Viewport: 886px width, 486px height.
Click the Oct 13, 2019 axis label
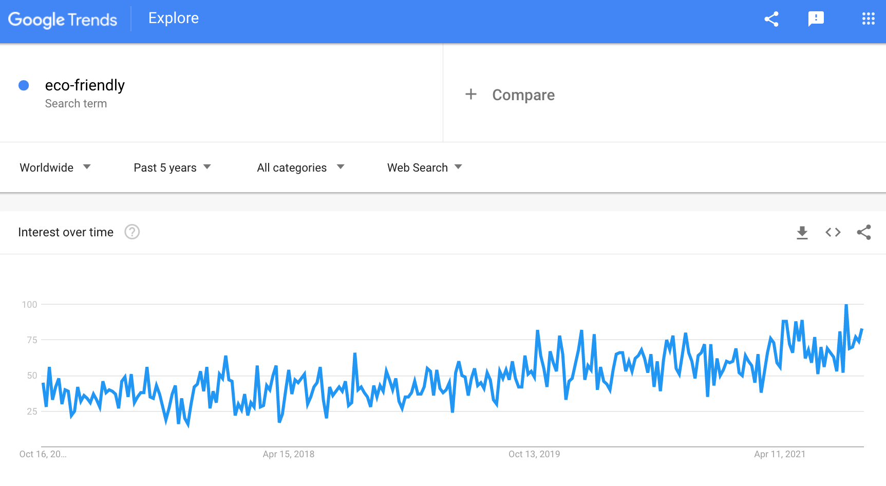(534, 454)
